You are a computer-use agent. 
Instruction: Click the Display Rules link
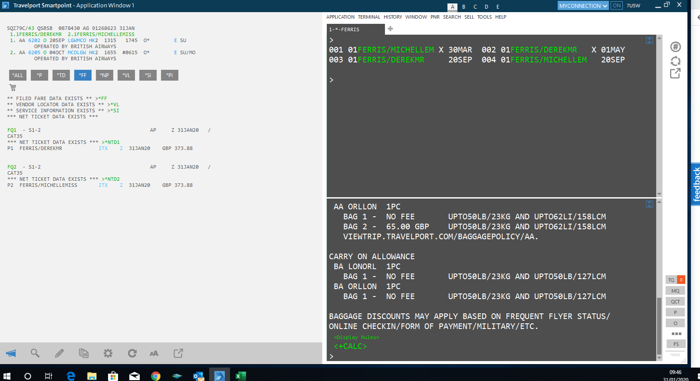click(356, 337)
